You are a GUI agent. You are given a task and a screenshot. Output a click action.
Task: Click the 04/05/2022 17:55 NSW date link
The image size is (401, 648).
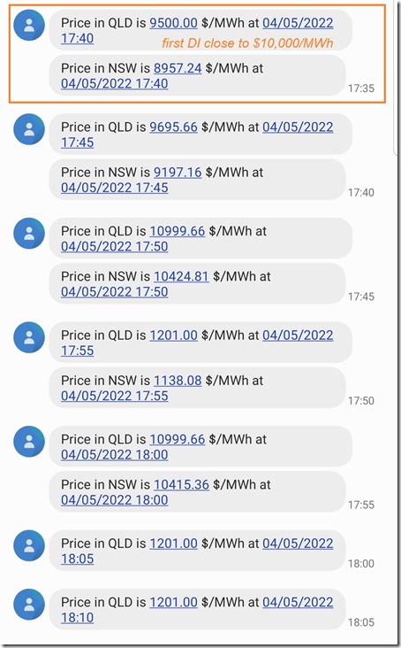(115, 396)
